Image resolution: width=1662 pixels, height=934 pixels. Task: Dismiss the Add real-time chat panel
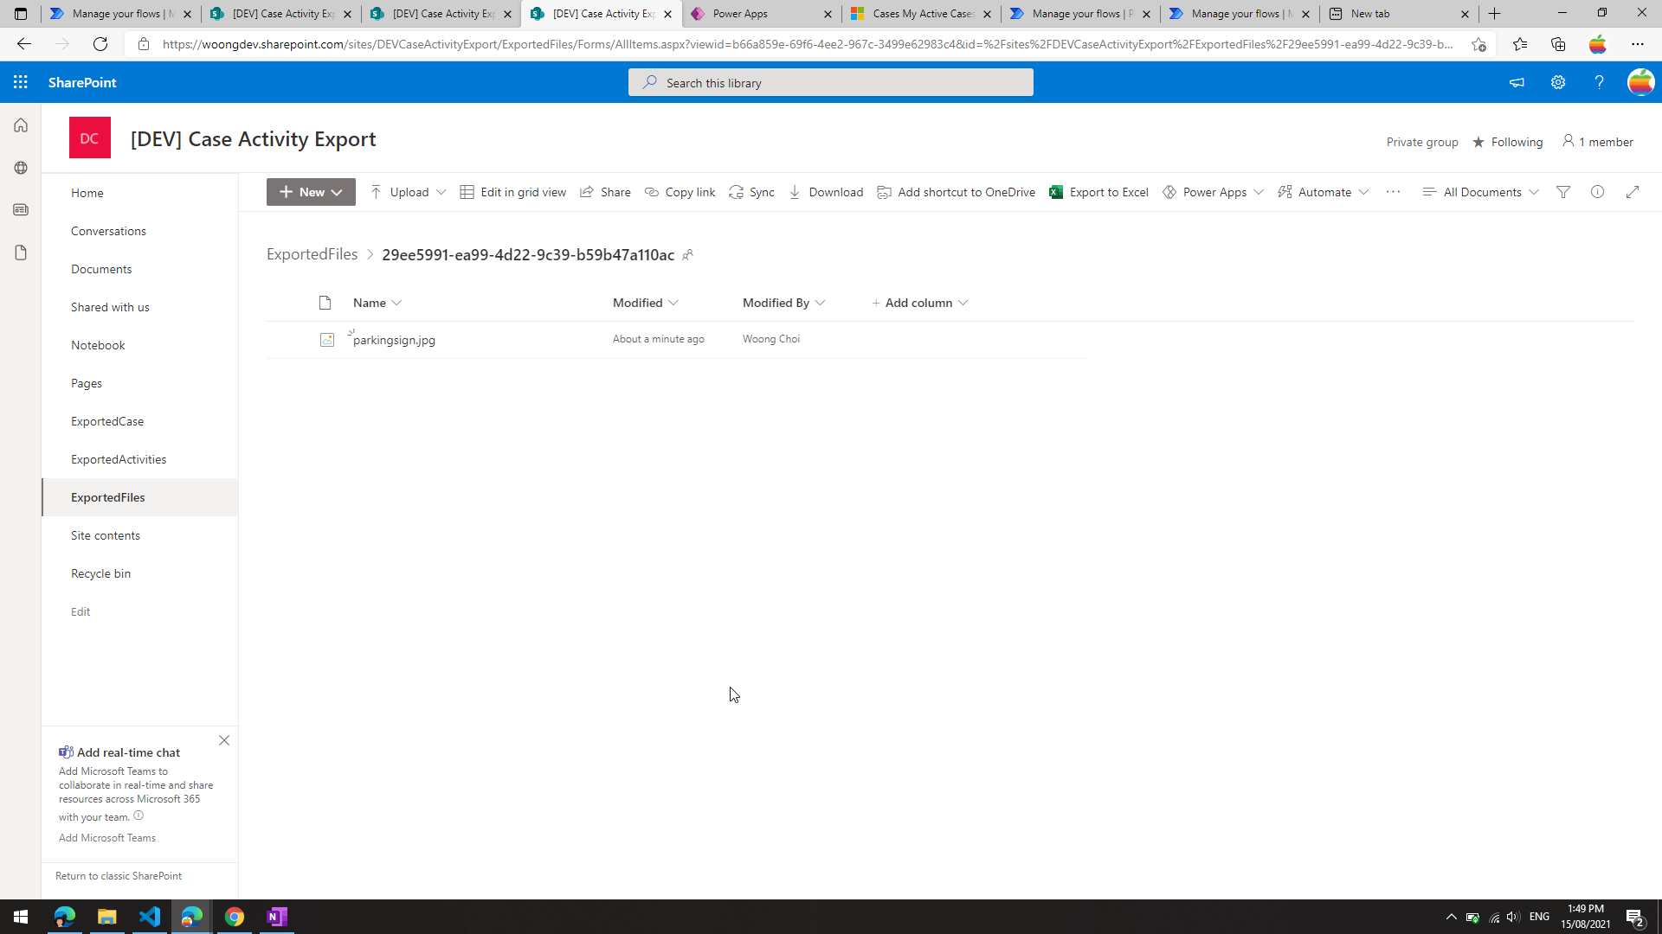(x=224, y=740)
